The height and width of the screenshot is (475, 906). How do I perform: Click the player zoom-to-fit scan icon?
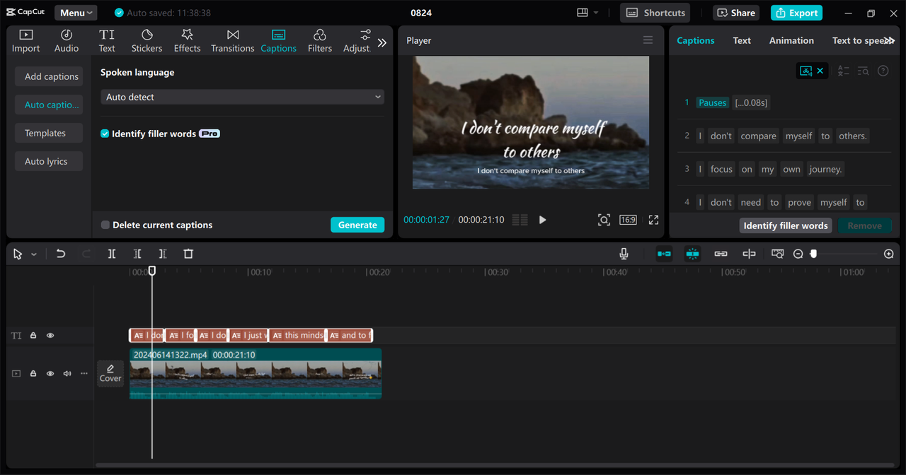[x=604, y=220]
